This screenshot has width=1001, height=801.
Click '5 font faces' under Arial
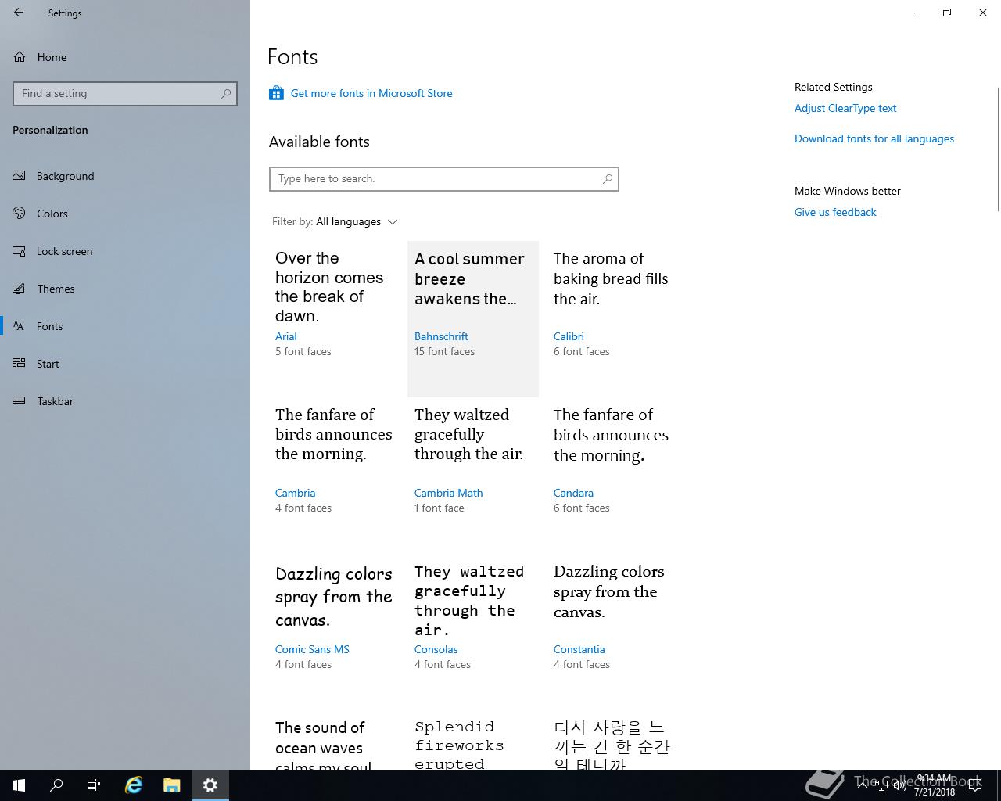(303, 352)
